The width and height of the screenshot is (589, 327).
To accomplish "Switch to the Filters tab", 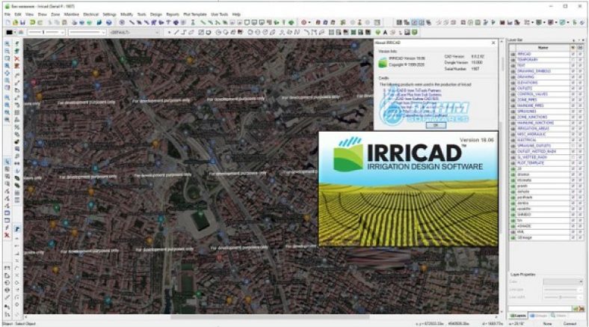I will tap(559, 316).
